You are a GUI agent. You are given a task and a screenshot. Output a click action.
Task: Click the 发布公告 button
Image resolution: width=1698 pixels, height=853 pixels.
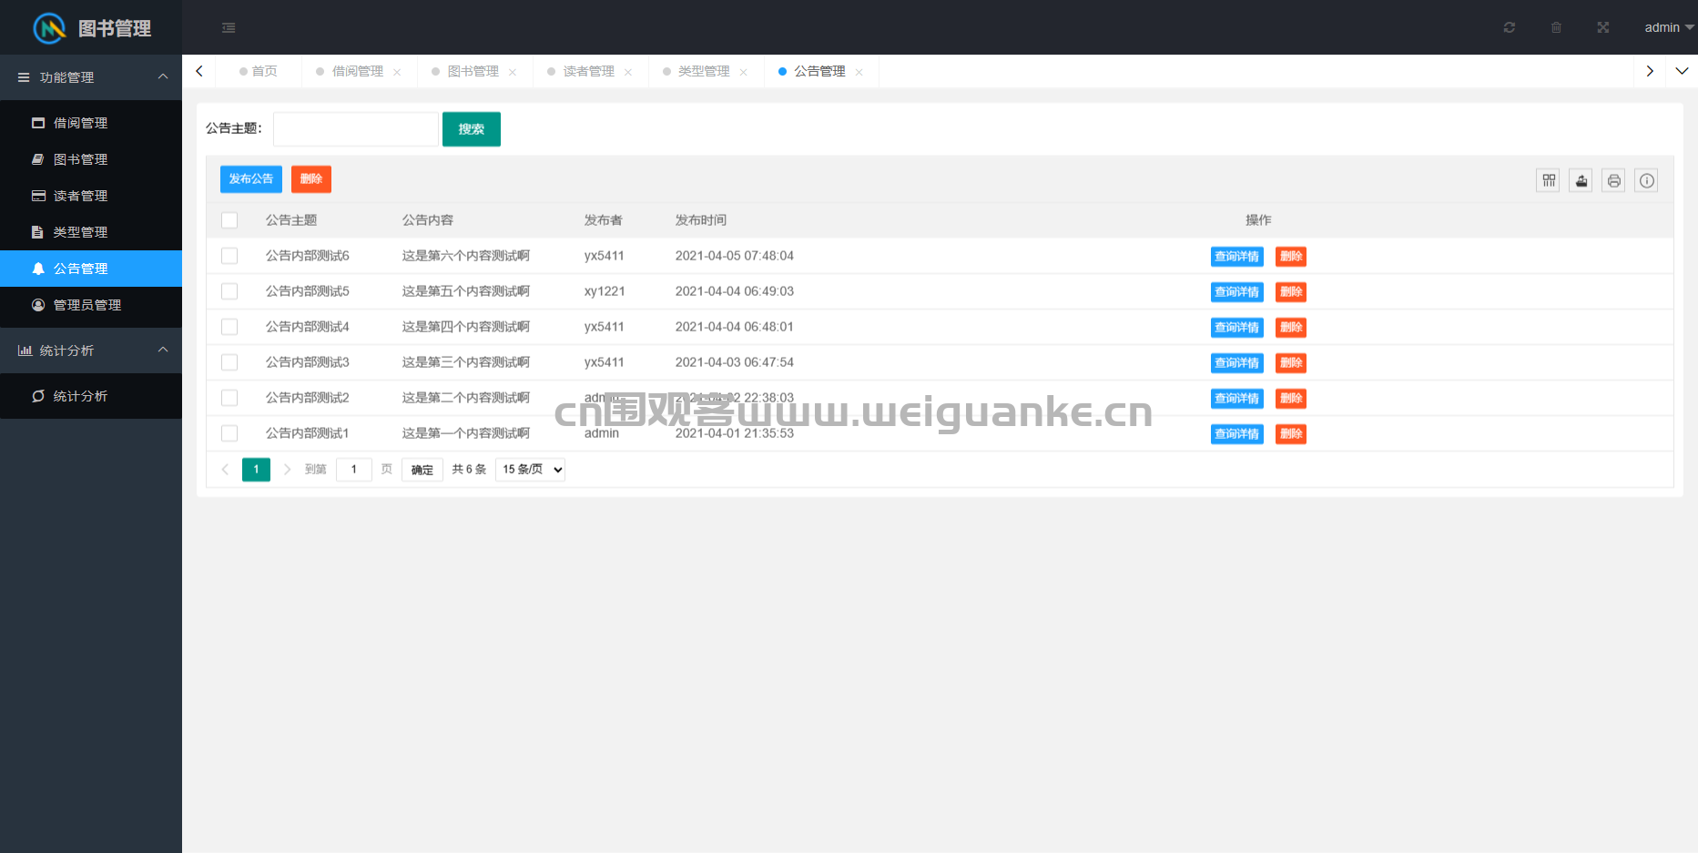click(251, 179)
